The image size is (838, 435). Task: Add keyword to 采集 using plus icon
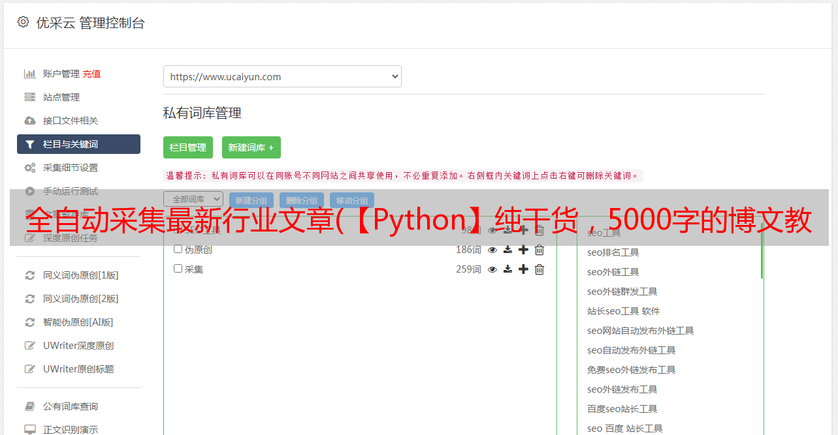pos(523,269)
